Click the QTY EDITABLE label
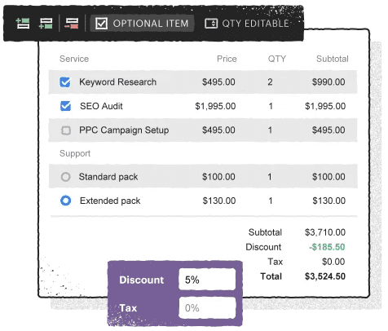388x331 pixels. 255,24
